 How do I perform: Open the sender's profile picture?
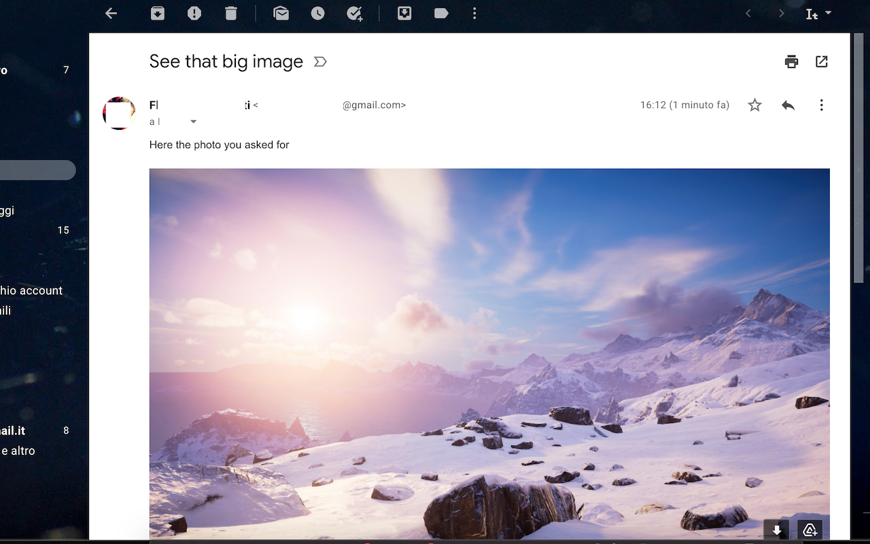click(x=119, y=113)
